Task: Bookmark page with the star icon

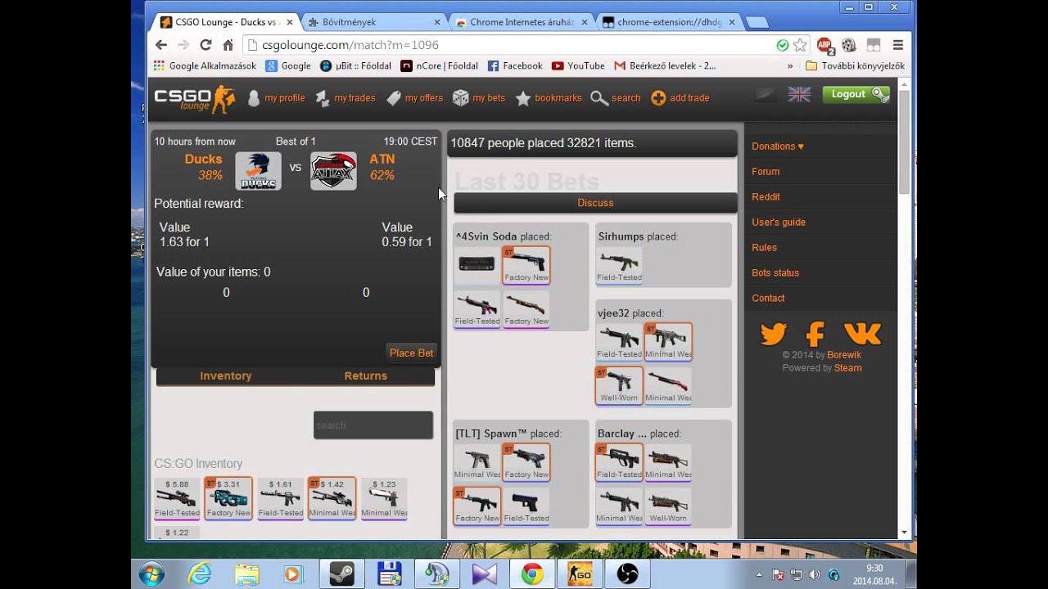Action: point(800,45)
